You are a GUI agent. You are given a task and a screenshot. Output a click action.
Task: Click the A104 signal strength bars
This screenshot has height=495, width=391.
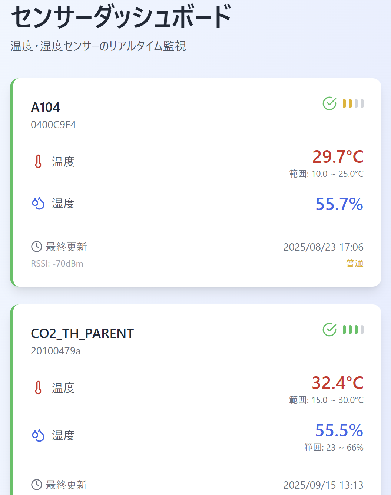pyautogui.click(x=353, y=103)
